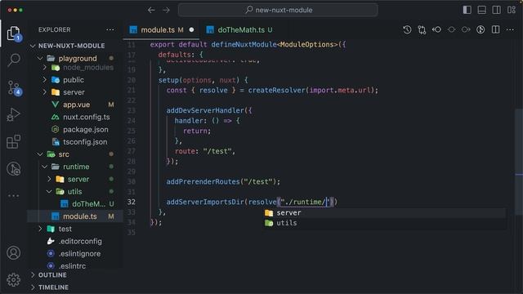Open editor More Actions ellipsis
The image size is (523, 294).
pos(510,29)
